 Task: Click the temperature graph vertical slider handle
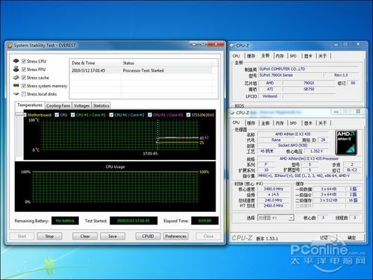19,114
